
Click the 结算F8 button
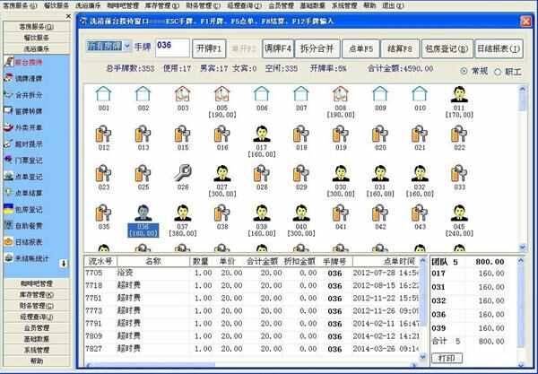point(400,48)
